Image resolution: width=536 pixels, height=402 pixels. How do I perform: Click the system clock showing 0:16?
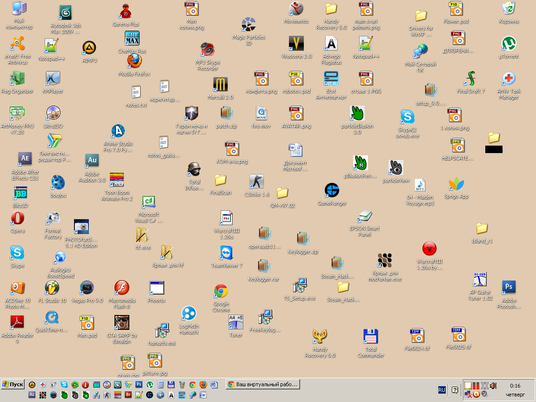coord(515,386)
